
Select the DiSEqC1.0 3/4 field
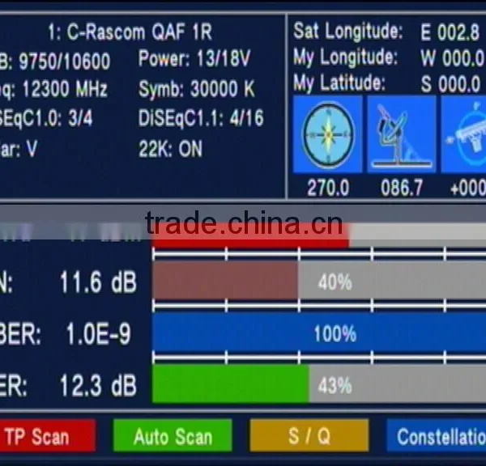pos(46,118)
